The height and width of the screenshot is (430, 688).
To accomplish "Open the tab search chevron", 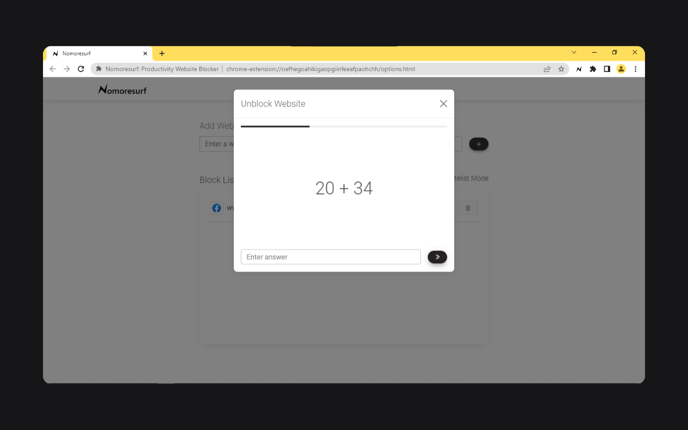I will coord(574,52).
